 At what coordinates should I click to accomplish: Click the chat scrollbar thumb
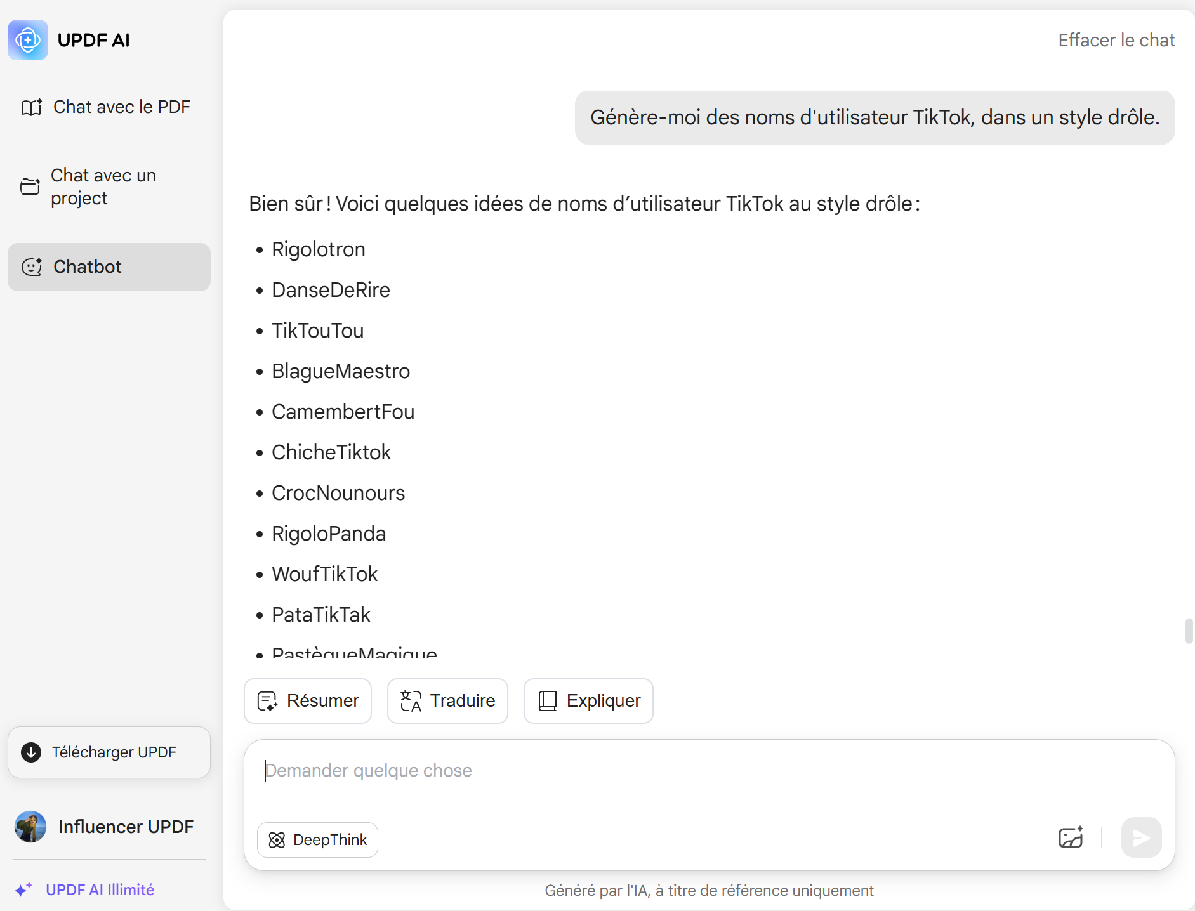[x=1189, y=631]
